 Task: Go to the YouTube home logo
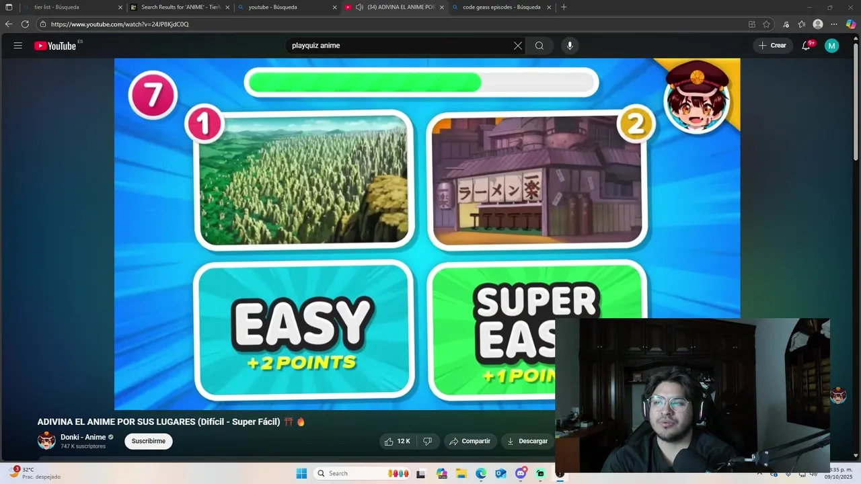coord(55,46)
